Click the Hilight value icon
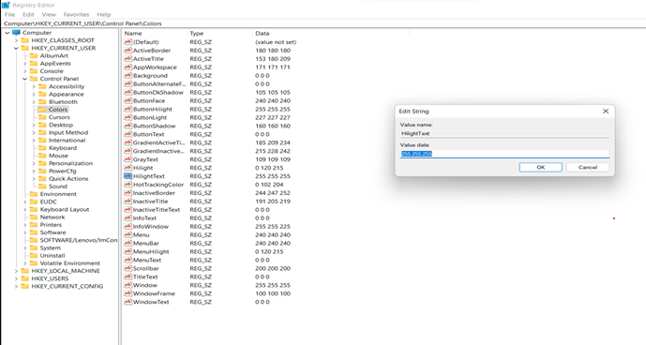Image resolution: width=646 pixels, height=345 pixels. click(x=128, y=168)
